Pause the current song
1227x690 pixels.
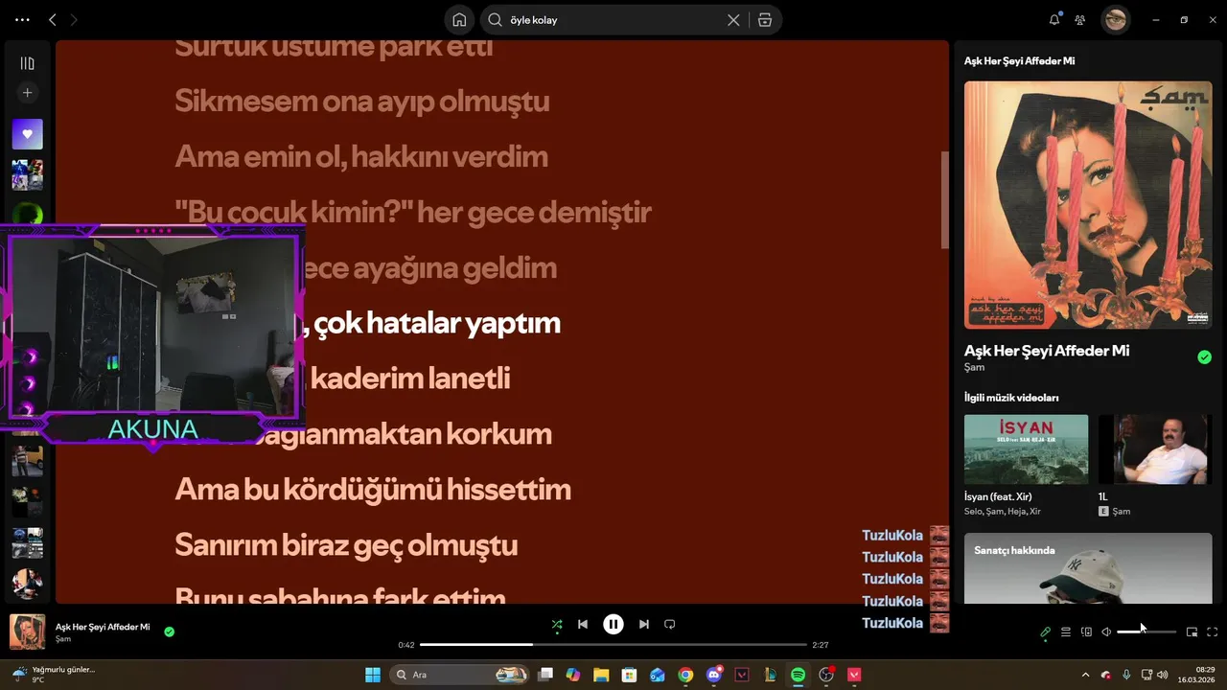(613, 624)
